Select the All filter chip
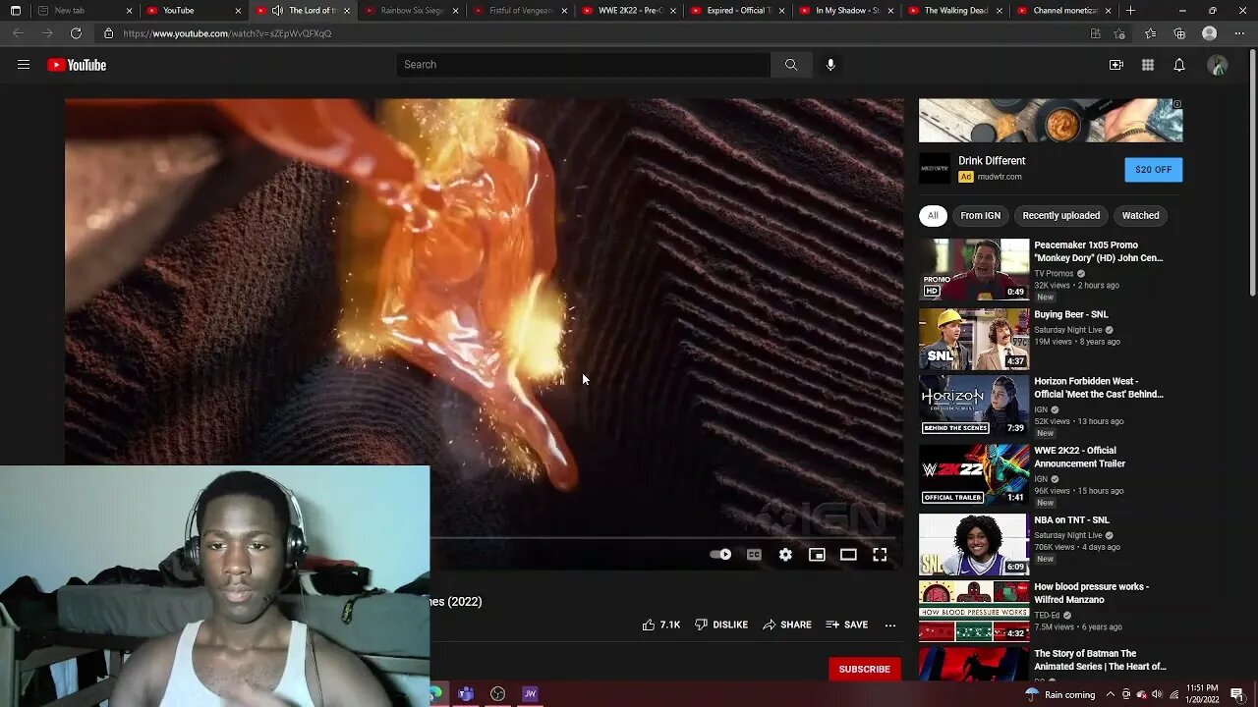Viewport: 1258px width, 707px height. (x=933, y=216)
